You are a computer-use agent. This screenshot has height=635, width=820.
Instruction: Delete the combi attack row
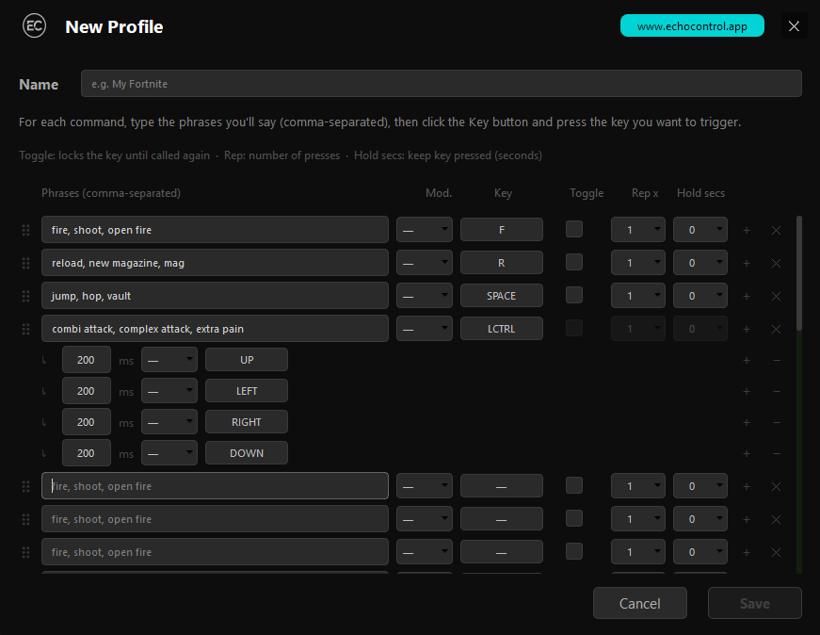coord(776,330)
